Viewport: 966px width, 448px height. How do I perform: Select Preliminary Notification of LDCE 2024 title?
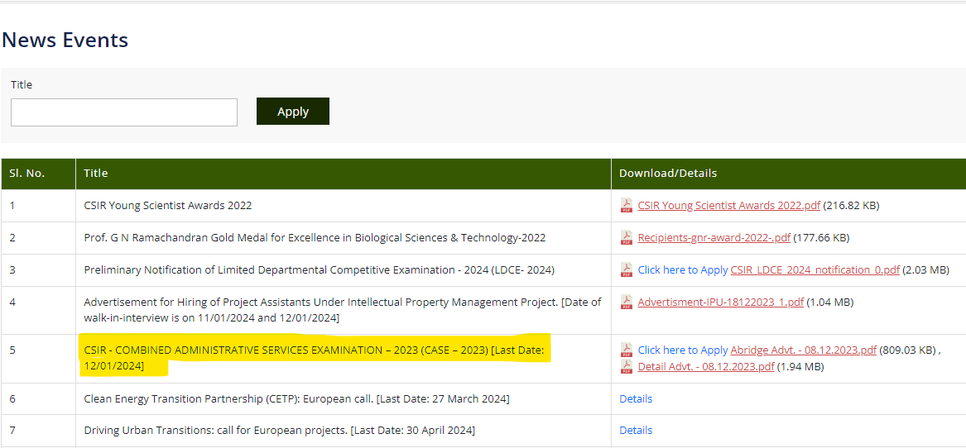point(320,269)
